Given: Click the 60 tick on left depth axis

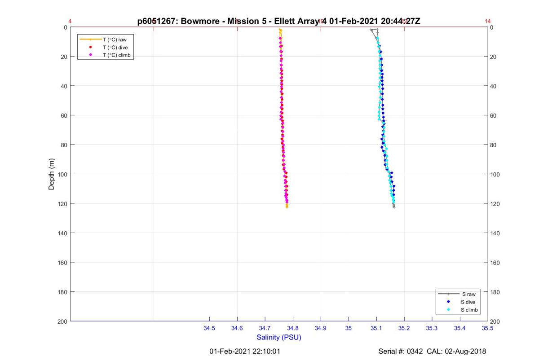Looking at the screenshot, I should point(64,115).
